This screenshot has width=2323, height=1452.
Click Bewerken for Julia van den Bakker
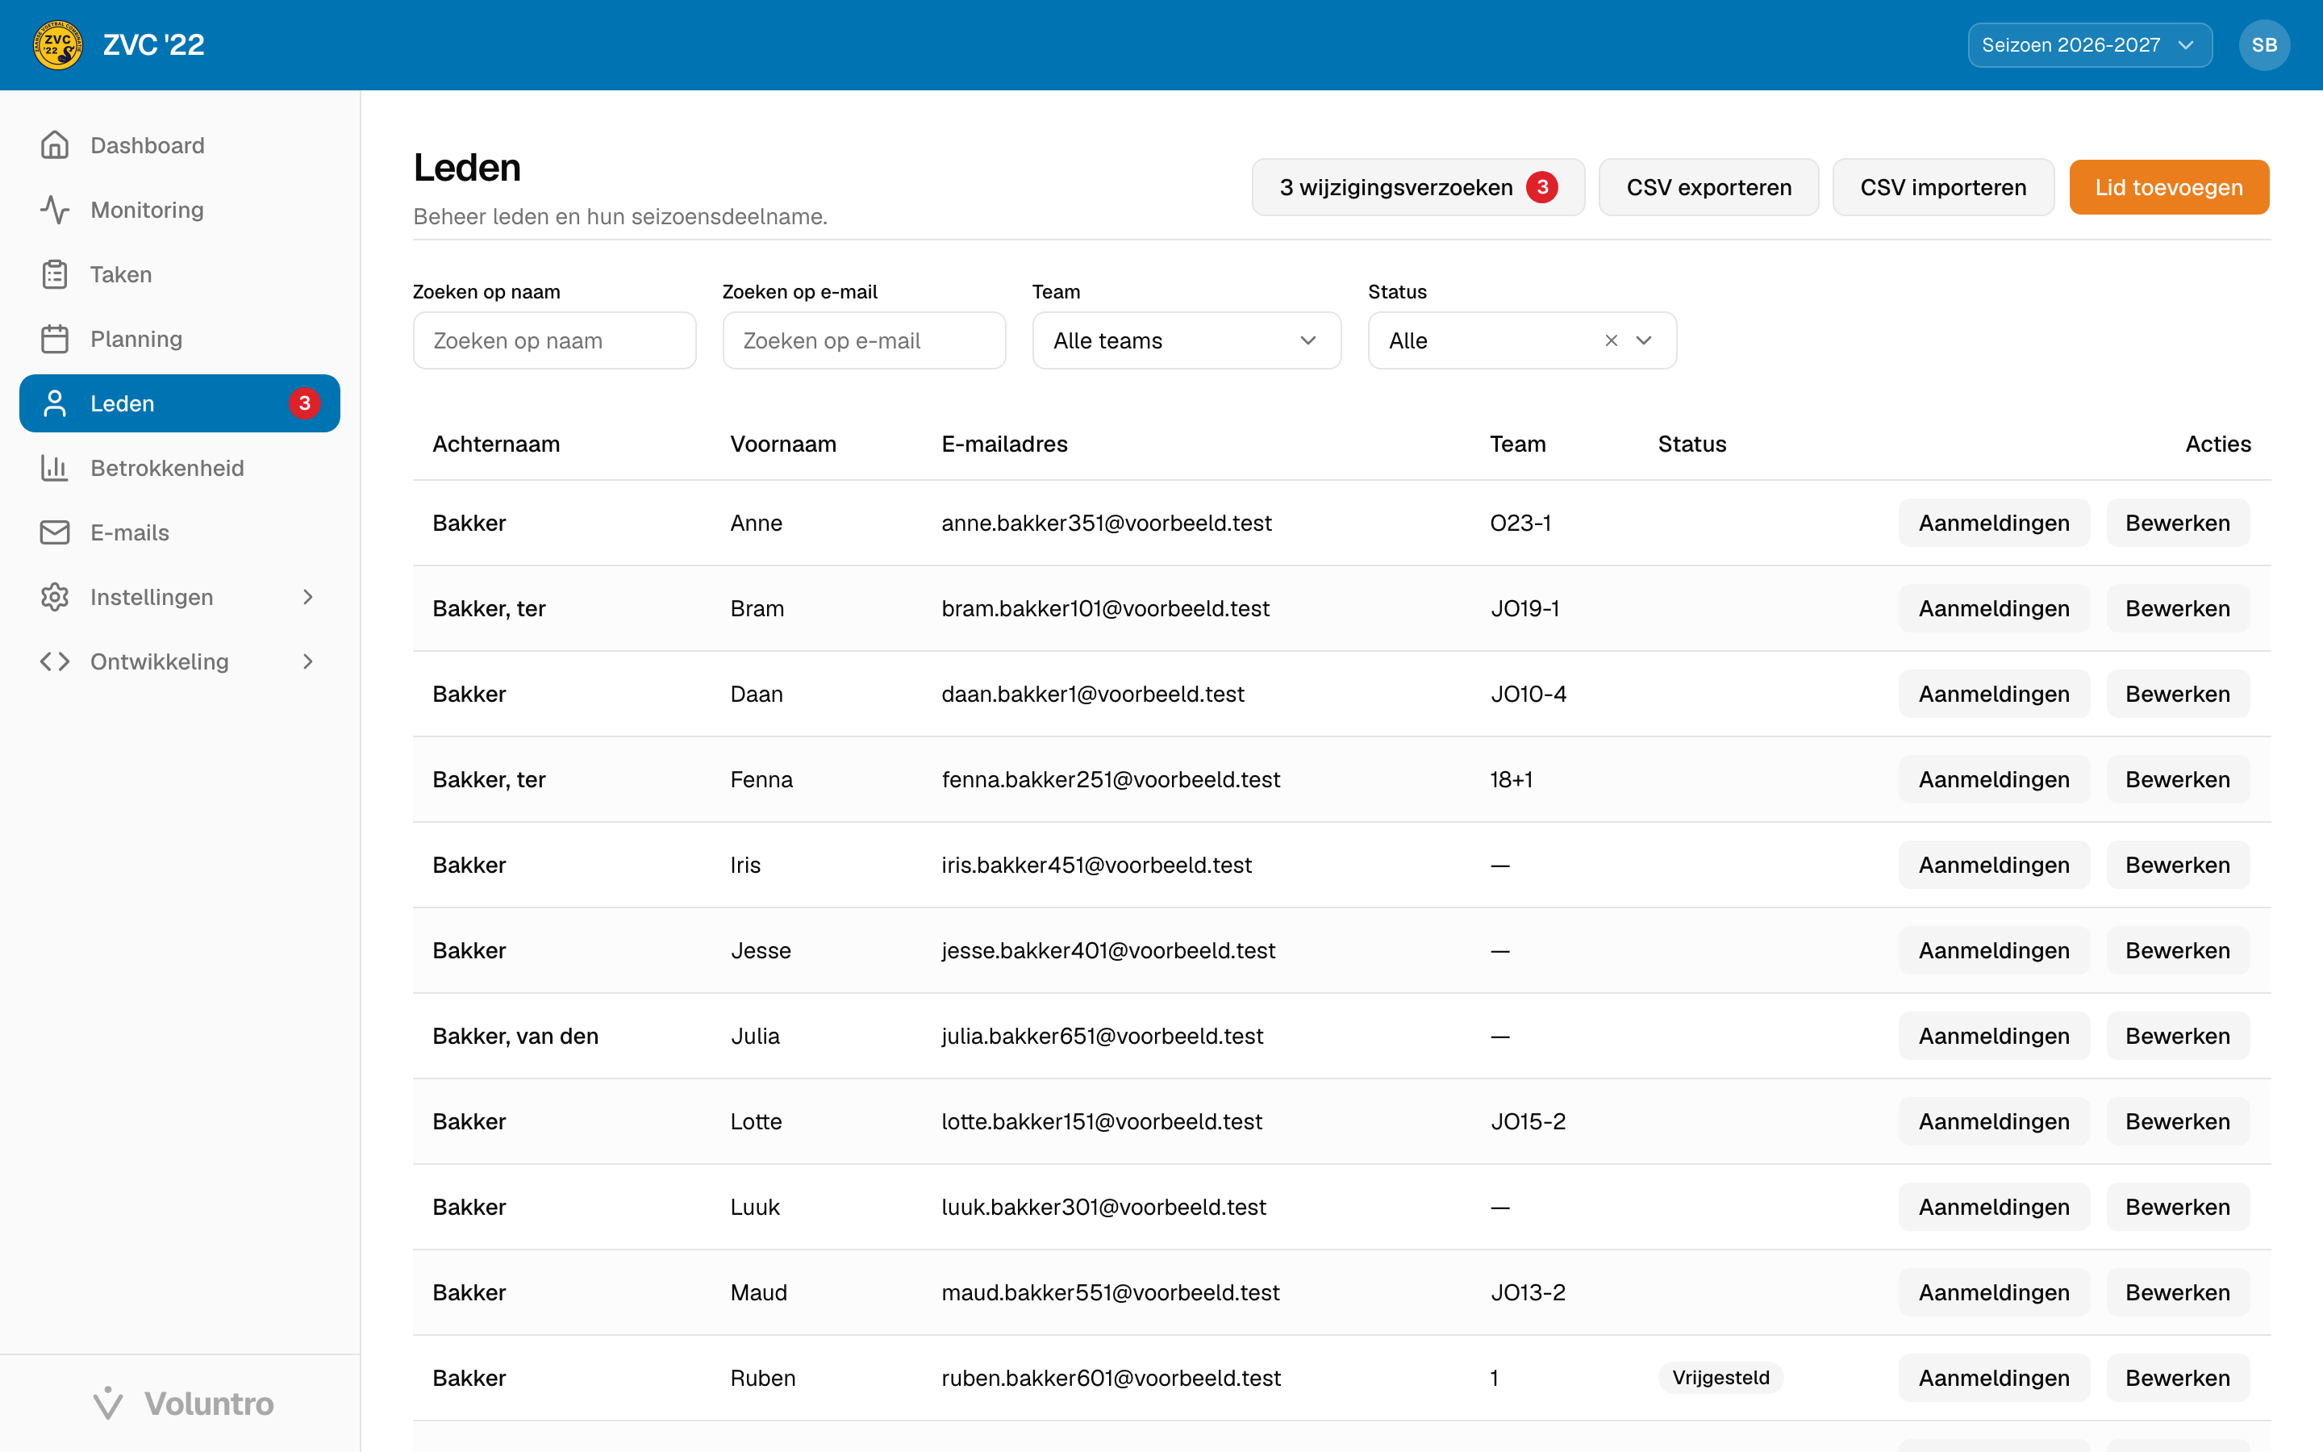tap(2177, 1035)
